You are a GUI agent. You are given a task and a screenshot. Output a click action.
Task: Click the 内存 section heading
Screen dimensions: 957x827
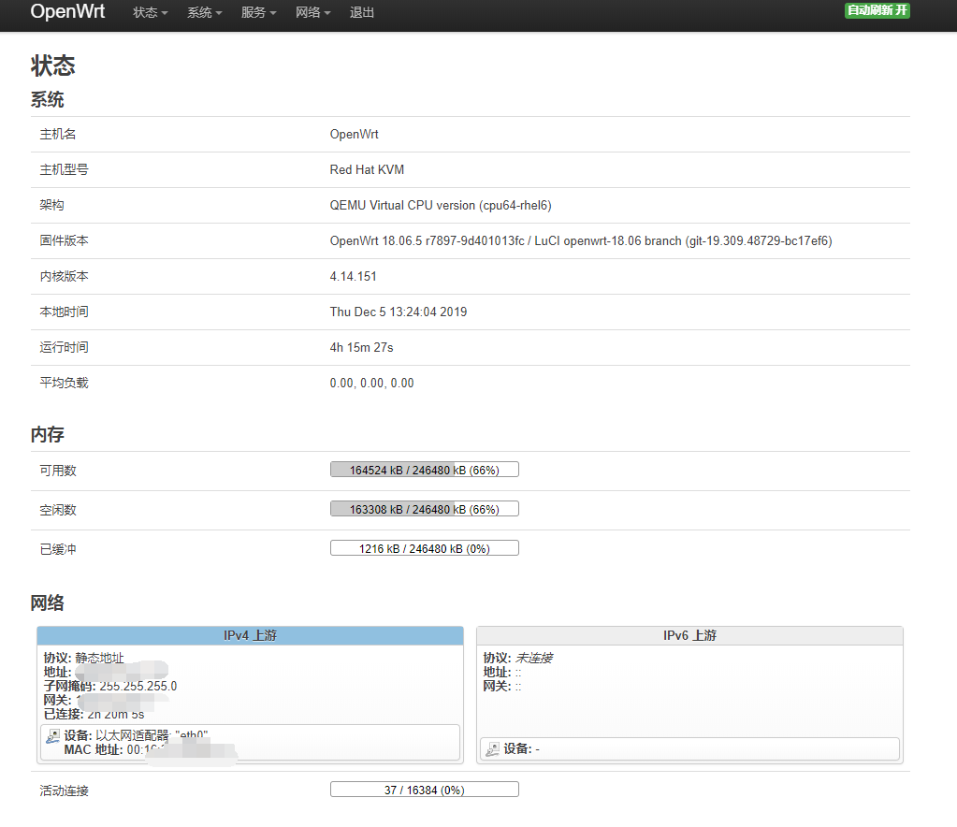pos(48,435)
